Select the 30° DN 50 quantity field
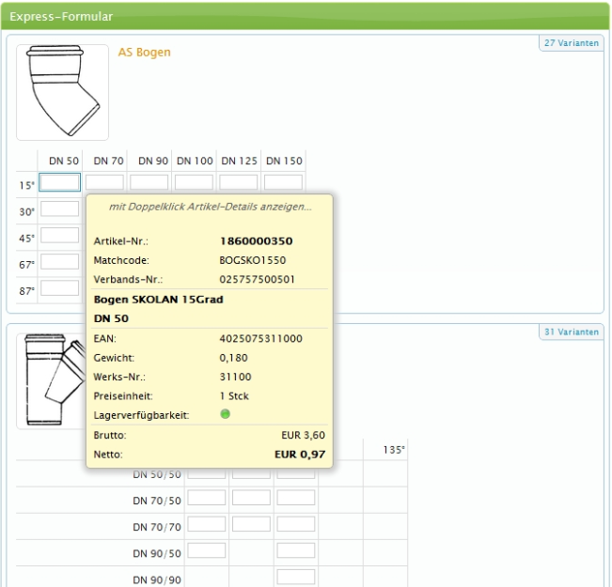Viewport: 612px width, 587px height. click(x=60, y=209)
